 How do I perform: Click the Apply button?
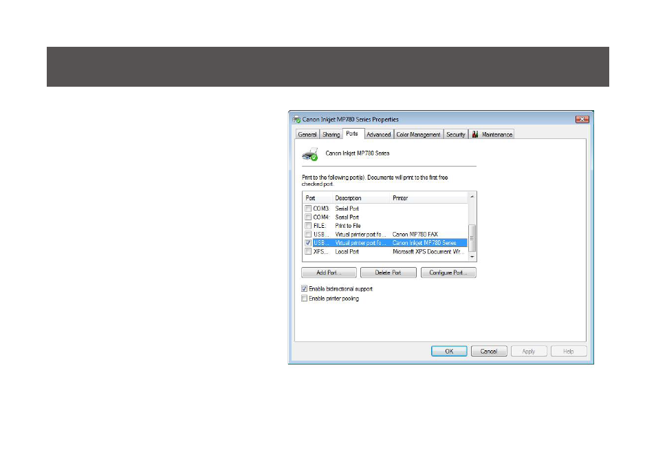point(529,352)
